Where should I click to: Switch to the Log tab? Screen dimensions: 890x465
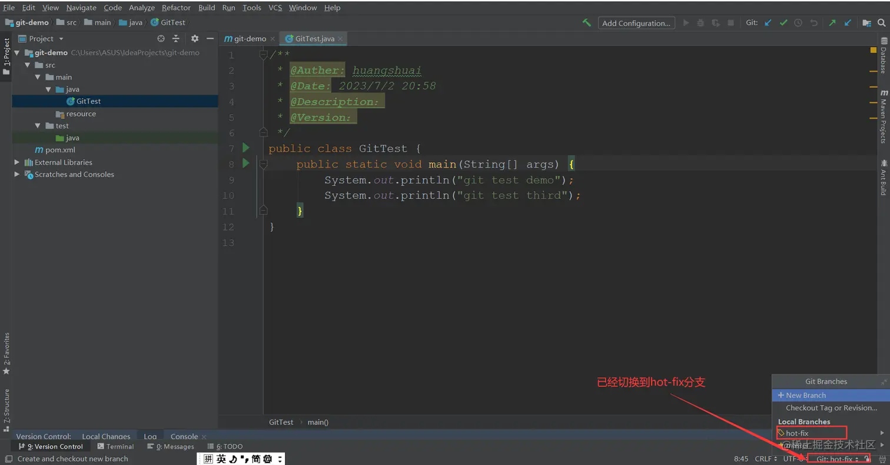tap(150, 437)
